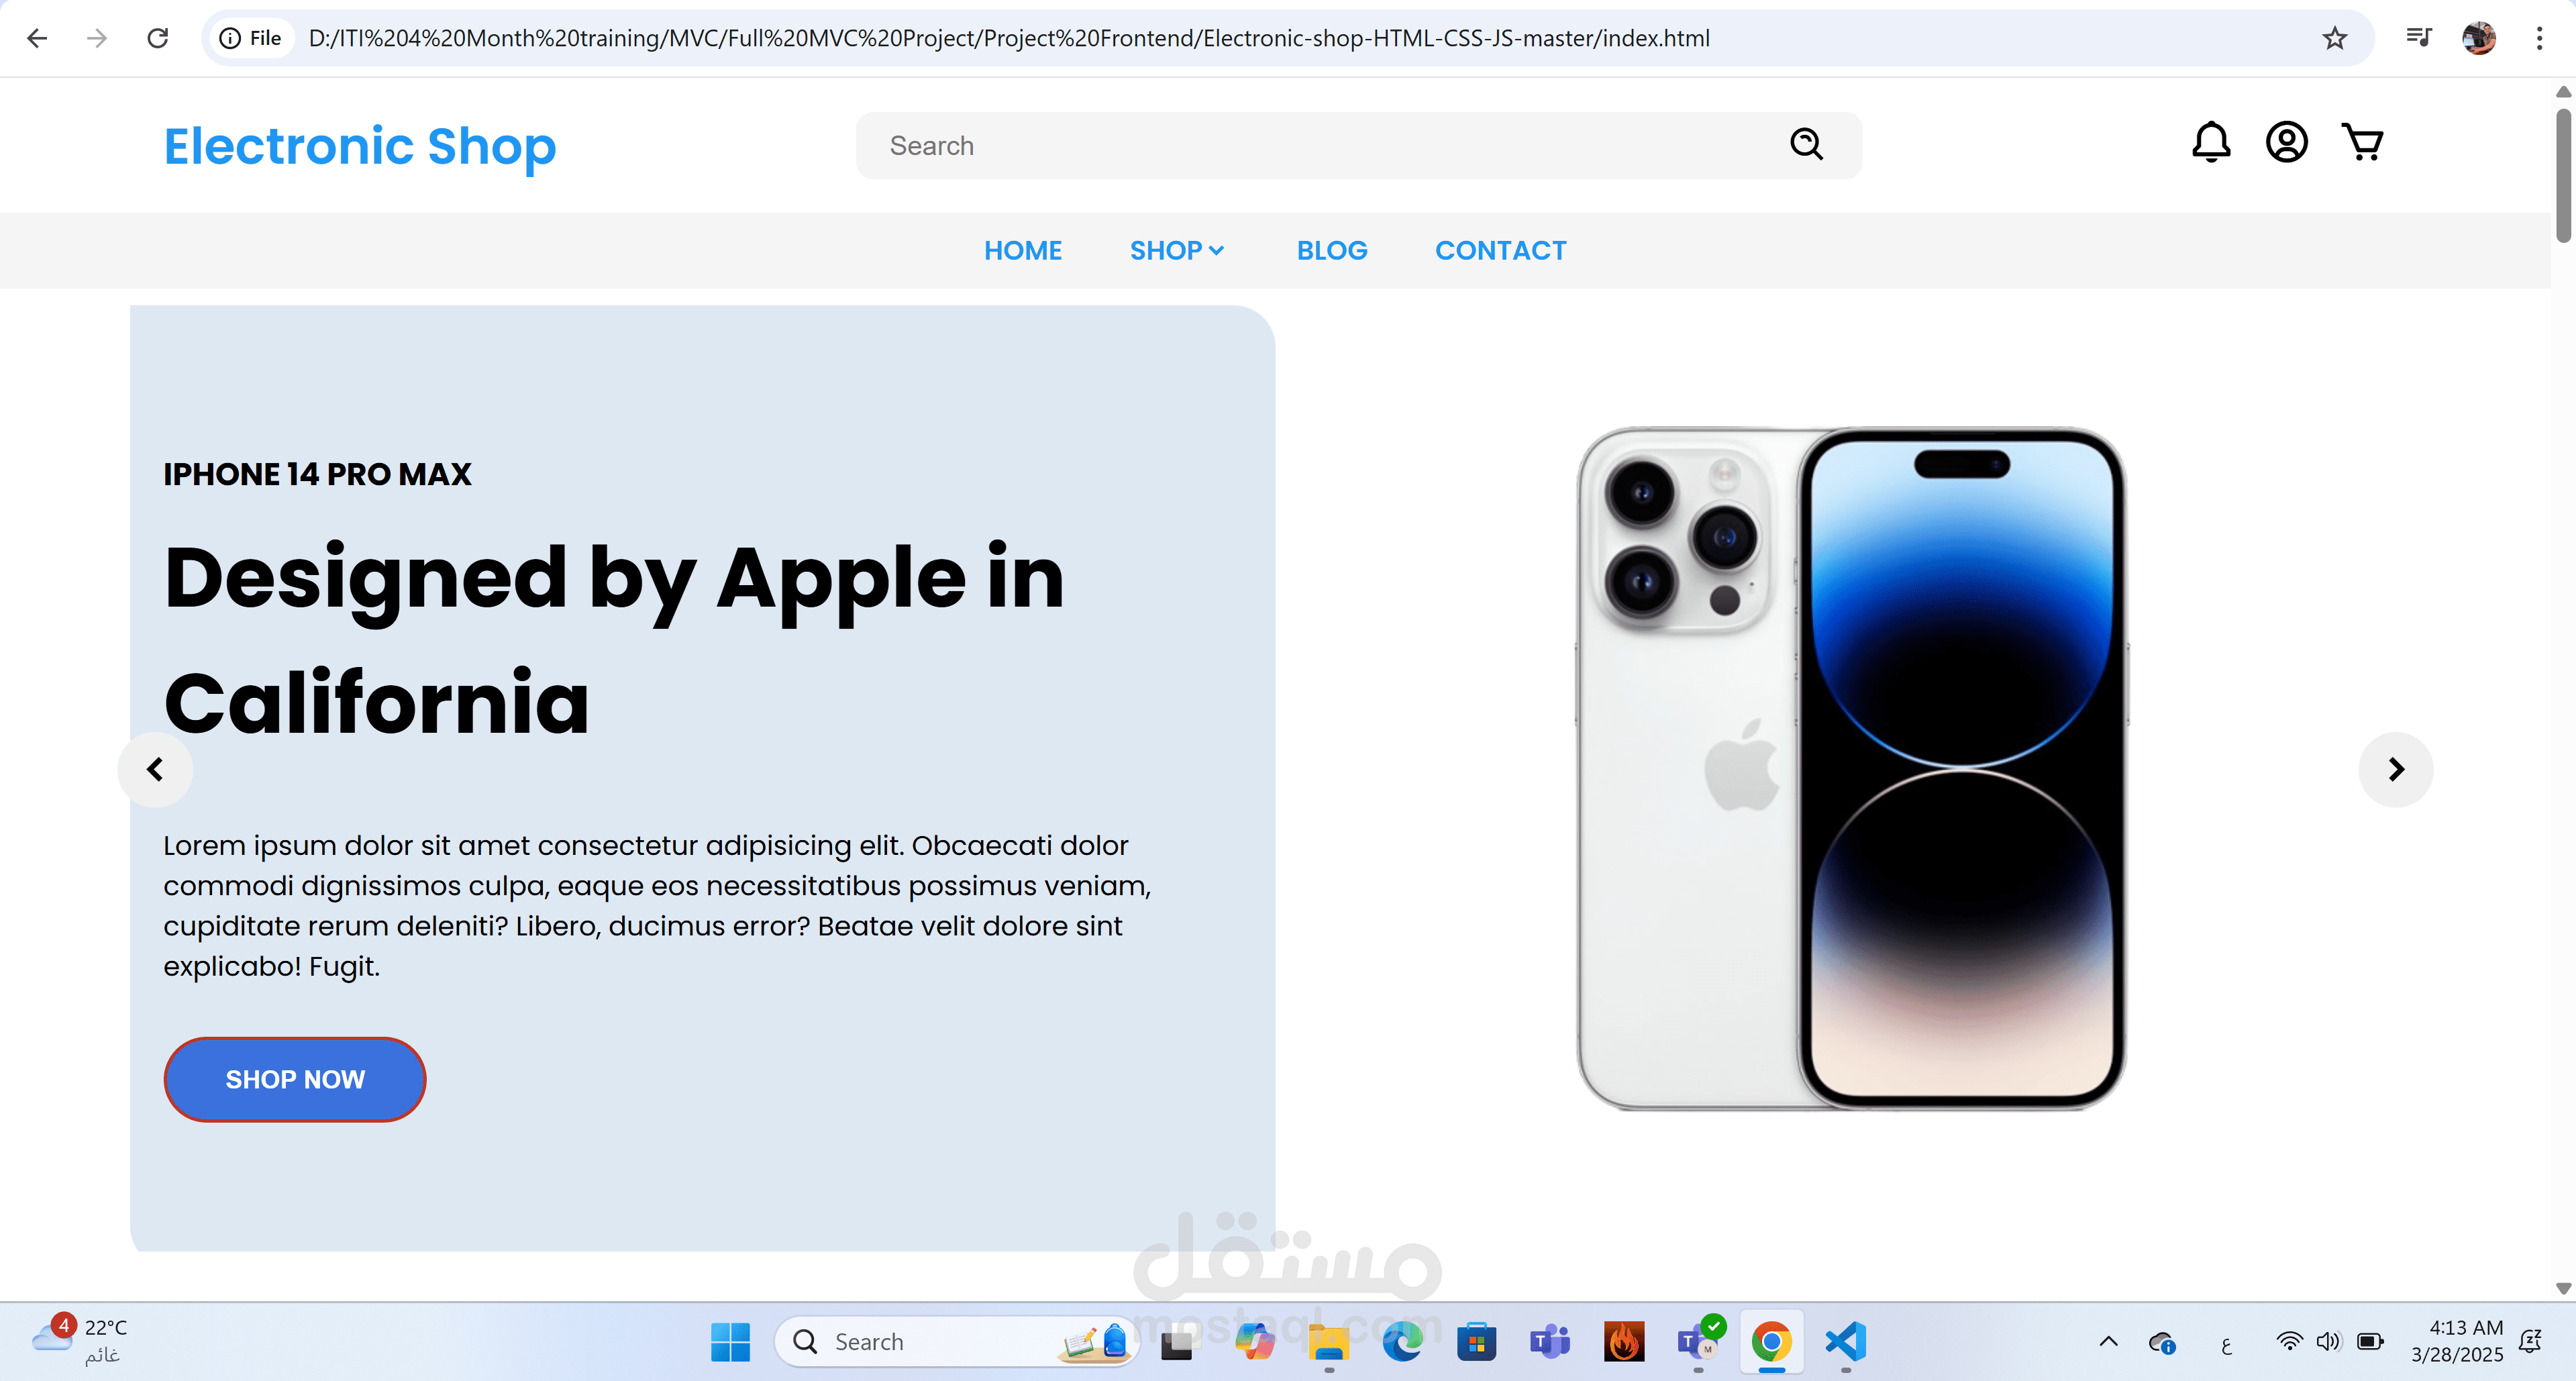Click the search magnifier icon in site header
The image size is (2576, 1381).
tap(1806, 145)
